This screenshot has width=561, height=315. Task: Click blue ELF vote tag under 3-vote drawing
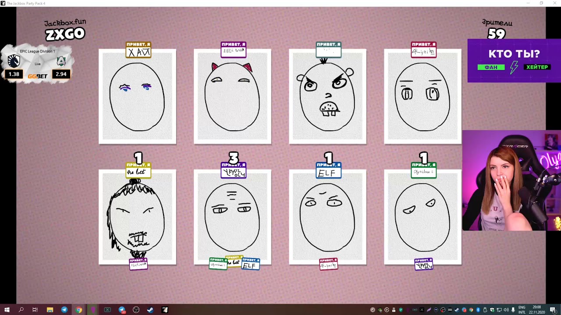[250, 263]
